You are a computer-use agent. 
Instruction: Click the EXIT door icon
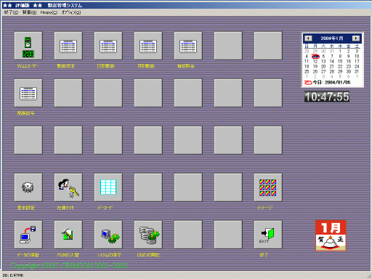click(268, 235)
